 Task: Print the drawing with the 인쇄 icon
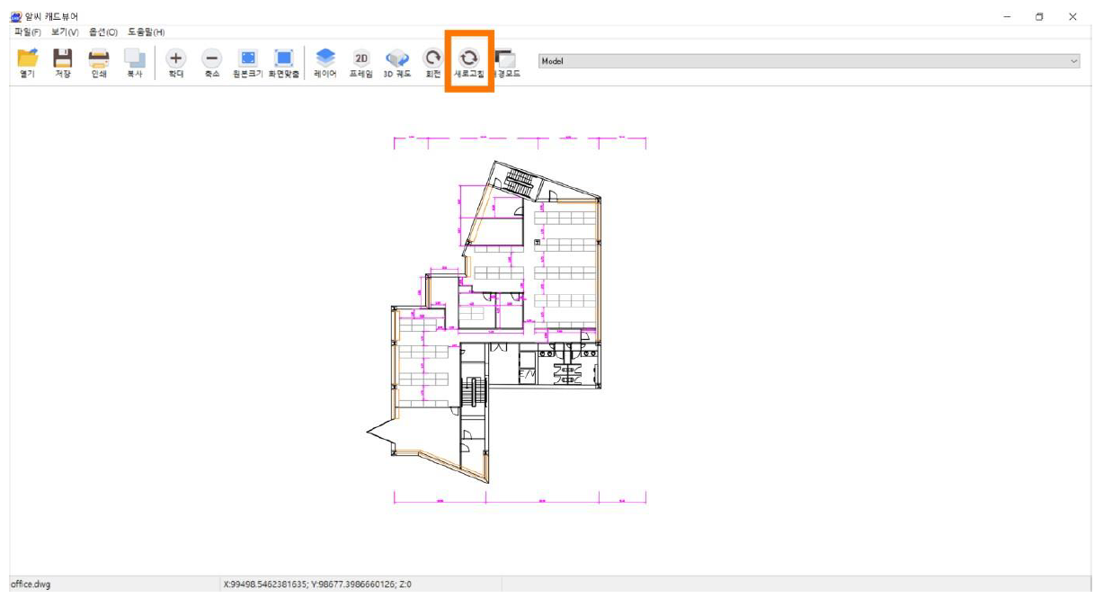click(x=99, y=62)
